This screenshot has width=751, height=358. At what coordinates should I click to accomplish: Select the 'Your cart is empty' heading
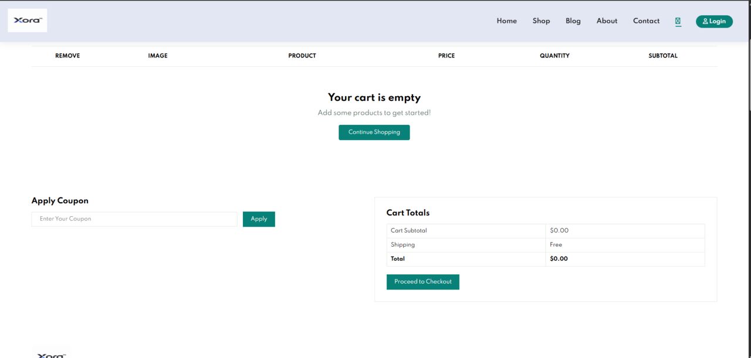[374, 98]
